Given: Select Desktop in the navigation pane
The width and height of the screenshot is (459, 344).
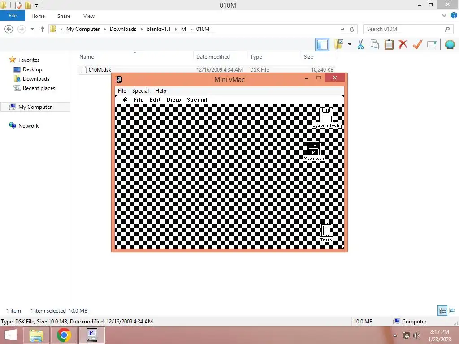Looking at the screenshot, I should [x=32, y=69].
